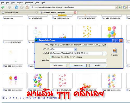The height and width of the screenshot is (103, 130).
Task: Reload the page with the refresh icon
Action: [x=16, y=7]
